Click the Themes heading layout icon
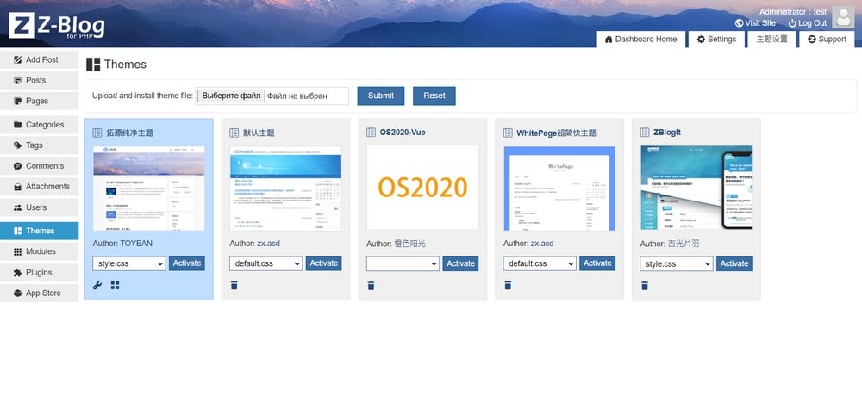This screenshot has width=862, height=420. [x=93, y=65]
